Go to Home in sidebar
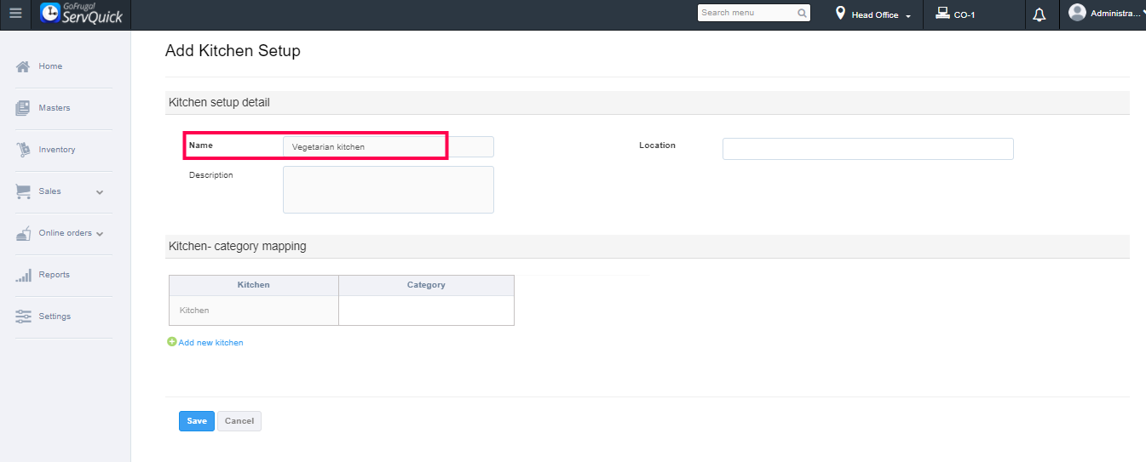The height and width of the screenshot is (462, 1146). coord(50,66)
